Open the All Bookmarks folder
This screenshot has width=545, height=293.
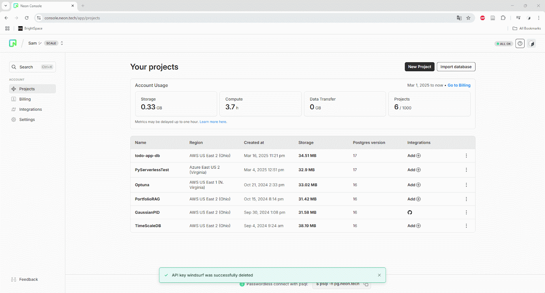[527, 29]
